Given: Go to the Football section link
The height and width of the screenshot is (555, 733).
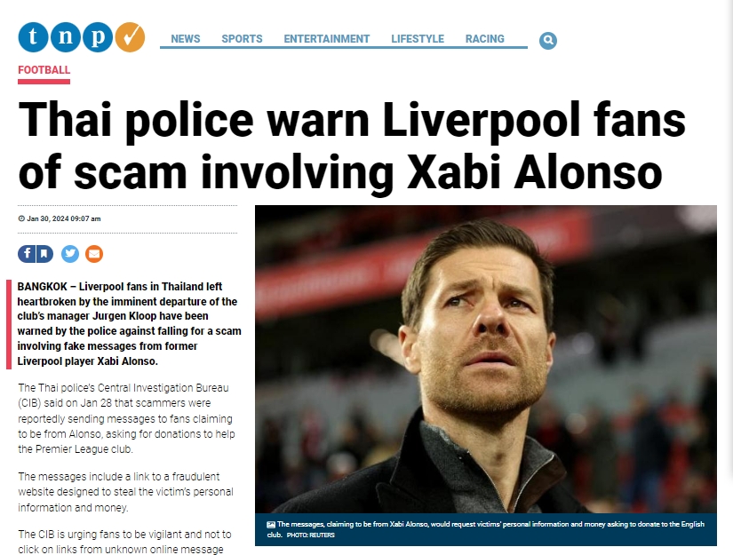Looking at the screenshot, I should pos(44,70).
